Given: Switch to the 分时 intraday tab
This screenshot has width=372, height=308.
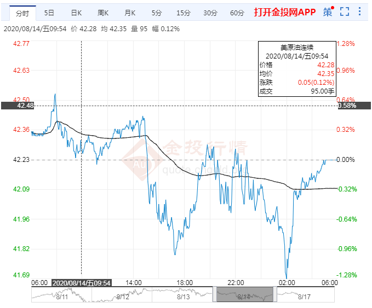Looking at the screenshot, I should point(23,13).
